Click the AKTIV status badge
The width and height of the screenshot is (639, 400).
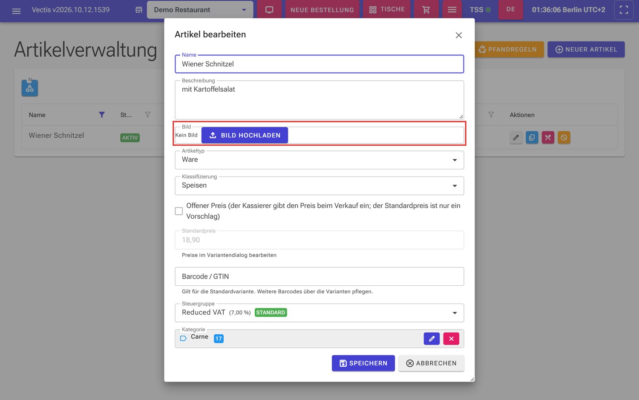pyautogui.click(x=130, y=138)
